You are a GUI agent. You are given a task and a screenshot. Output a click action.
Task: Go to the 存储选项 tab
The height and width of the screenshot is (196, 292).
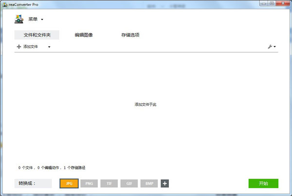[x=130, y=35]
